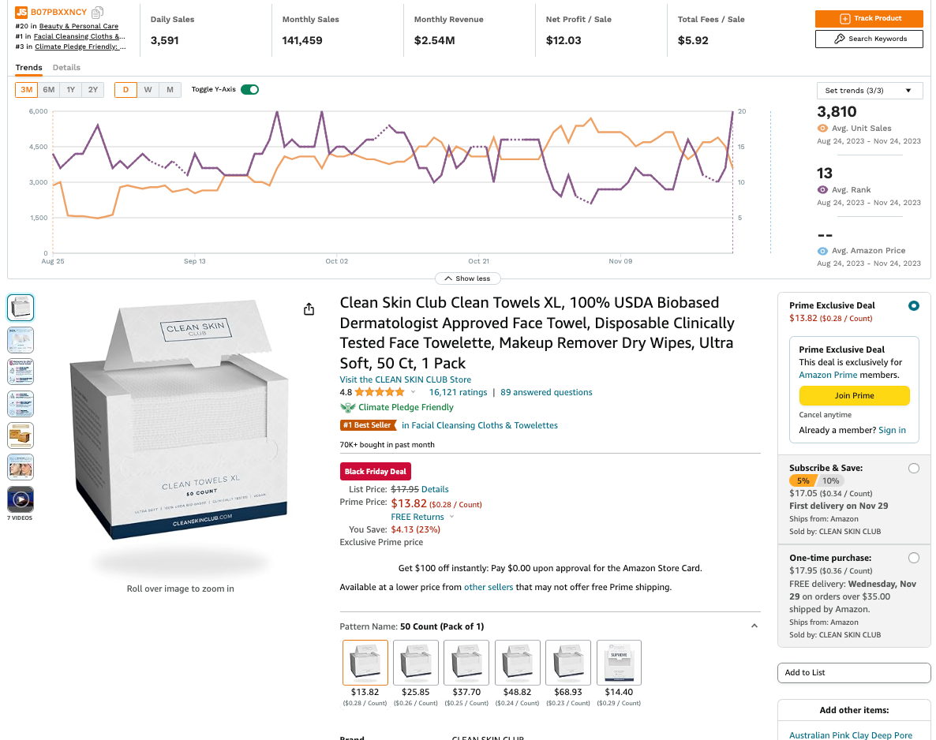
Task: Open the 89 answered questions link
Action: pyautogui.click(x=546, y=392)
